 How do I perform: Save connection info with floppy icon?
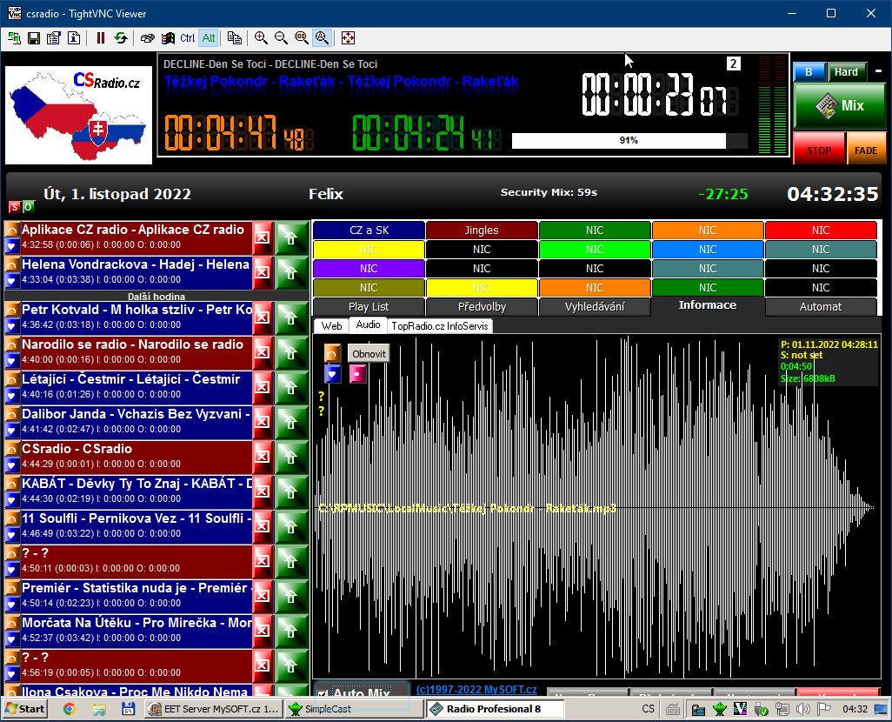click(34, 38)
